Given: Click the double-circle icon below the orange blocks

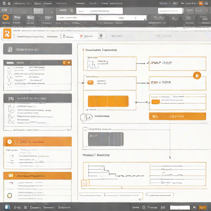Looking at the screenshot, I should (86, 117).
